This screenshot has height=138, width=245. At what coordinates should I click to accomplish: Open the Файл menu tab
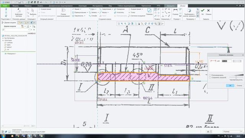click(x=5, y=6)
